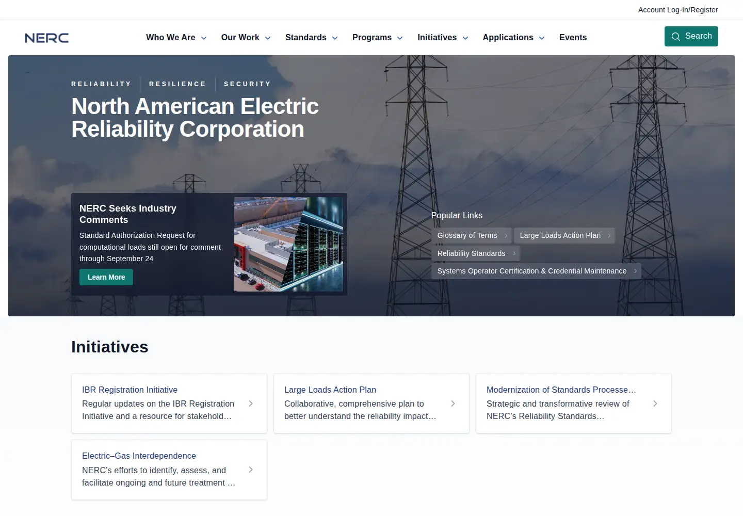Open Account Log-In/Register link
The width and height of the screenshot is (743, 516).
coord(678,10)
